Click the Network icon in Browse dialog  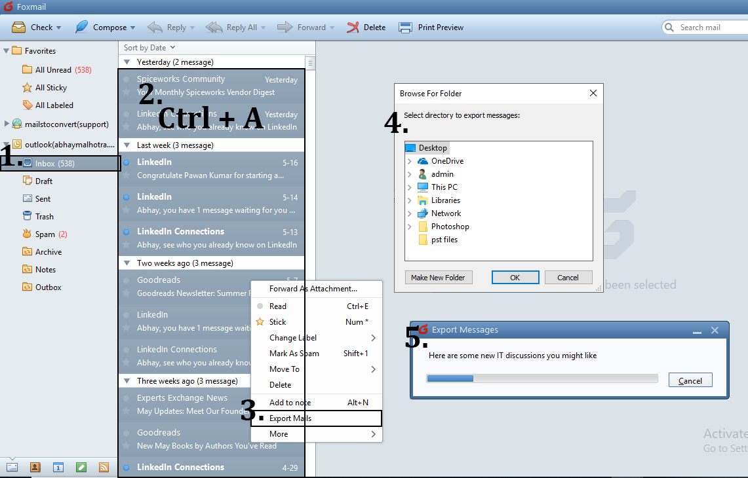tap(423, 213)
